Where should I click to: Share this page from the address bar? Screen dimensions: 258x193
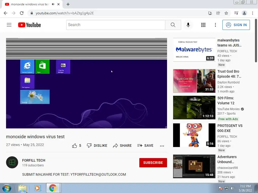pyautogui.click(x=218, y=13)
